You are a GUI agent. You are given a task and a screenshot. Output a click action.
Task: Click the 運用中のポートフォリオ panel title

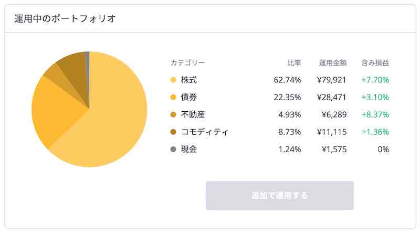pyautogui.click(x=65, y=18)
